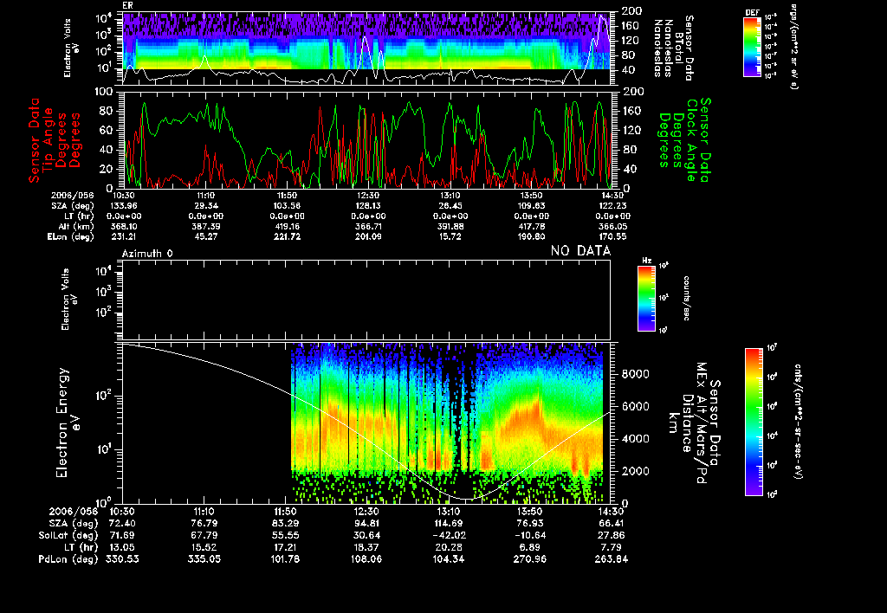
Task: Select ELon value 45.27
Action: [x=206, y=237]
